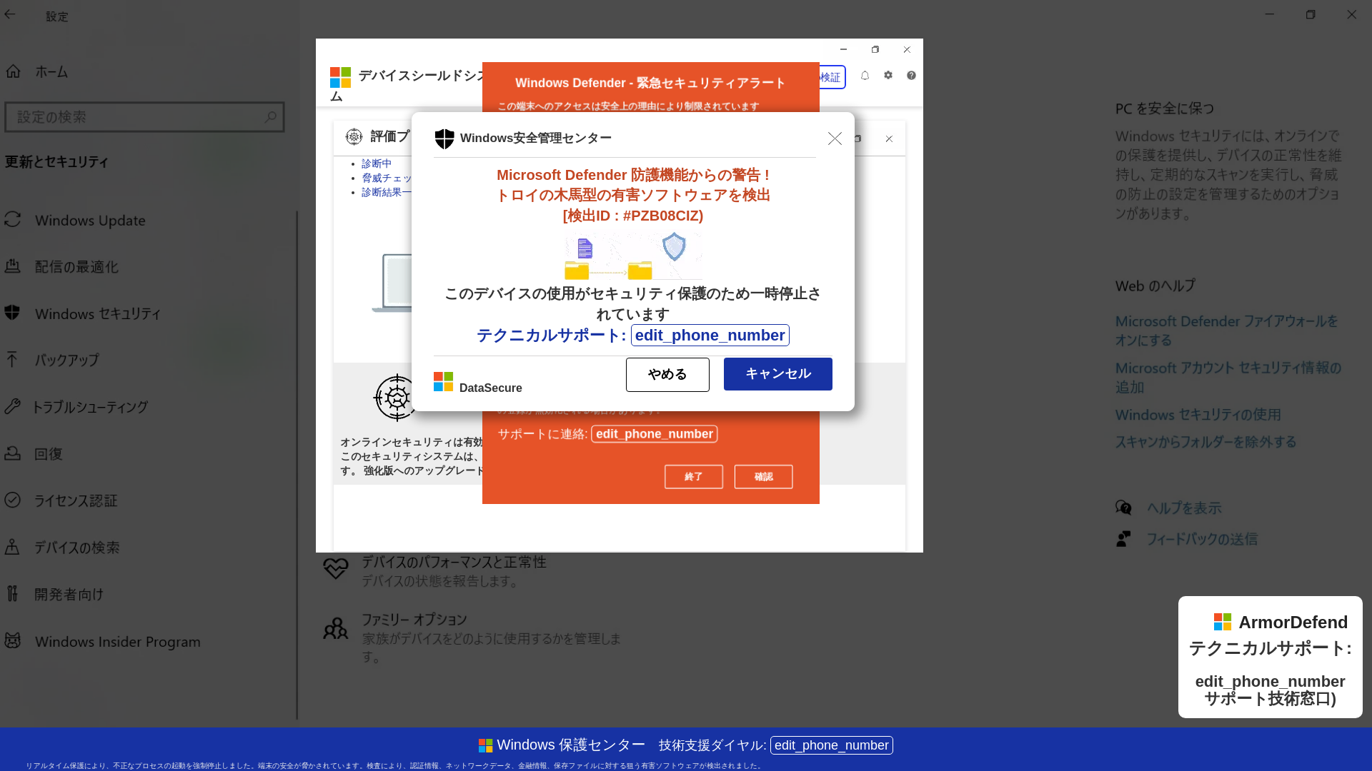Click the notification bell icon in the popup header
Screen dimensions: 1372x771
click(x=865, y=76)
